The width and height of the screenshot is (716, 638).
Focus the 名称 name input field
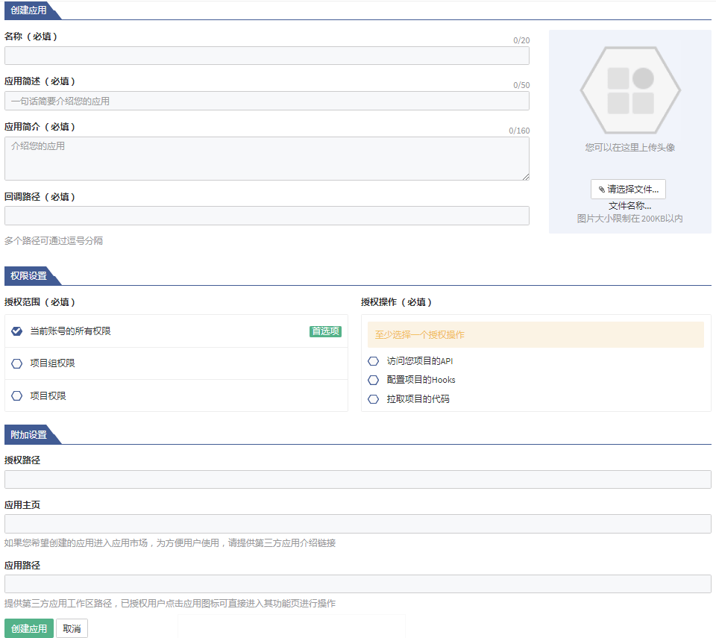pyautogui.click(x=266, y=56)
